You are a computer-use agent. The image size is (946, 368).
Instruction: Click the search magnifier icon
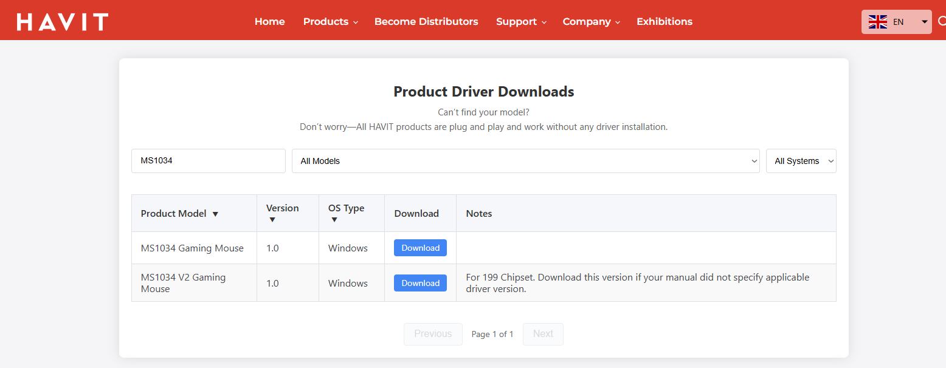(x=942, y=21)
